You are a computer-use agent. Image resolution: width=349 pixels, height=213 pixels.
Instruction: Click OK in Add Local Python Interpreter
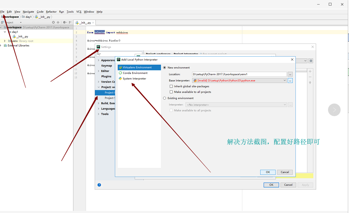click(x=268, y=172)
